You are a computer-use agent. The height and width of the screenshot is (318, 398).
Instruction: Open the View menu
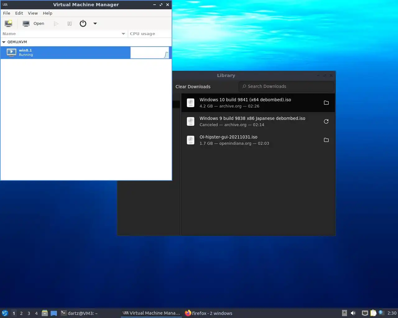point(33,13)
